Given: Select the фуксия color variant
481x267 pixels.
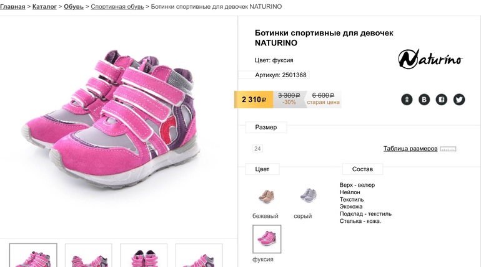Looking at the screenshot, I should pyautogui.click(x=267, y=239).
